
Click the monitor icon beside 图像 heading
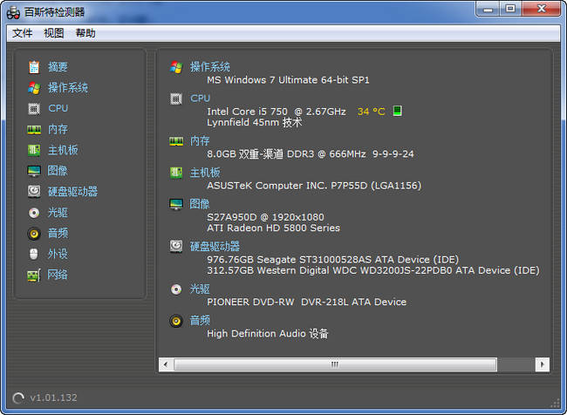point(176,204)
